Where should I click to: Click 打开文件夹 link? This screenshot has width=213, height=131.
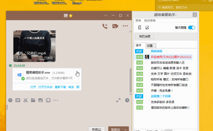point(45,87)
